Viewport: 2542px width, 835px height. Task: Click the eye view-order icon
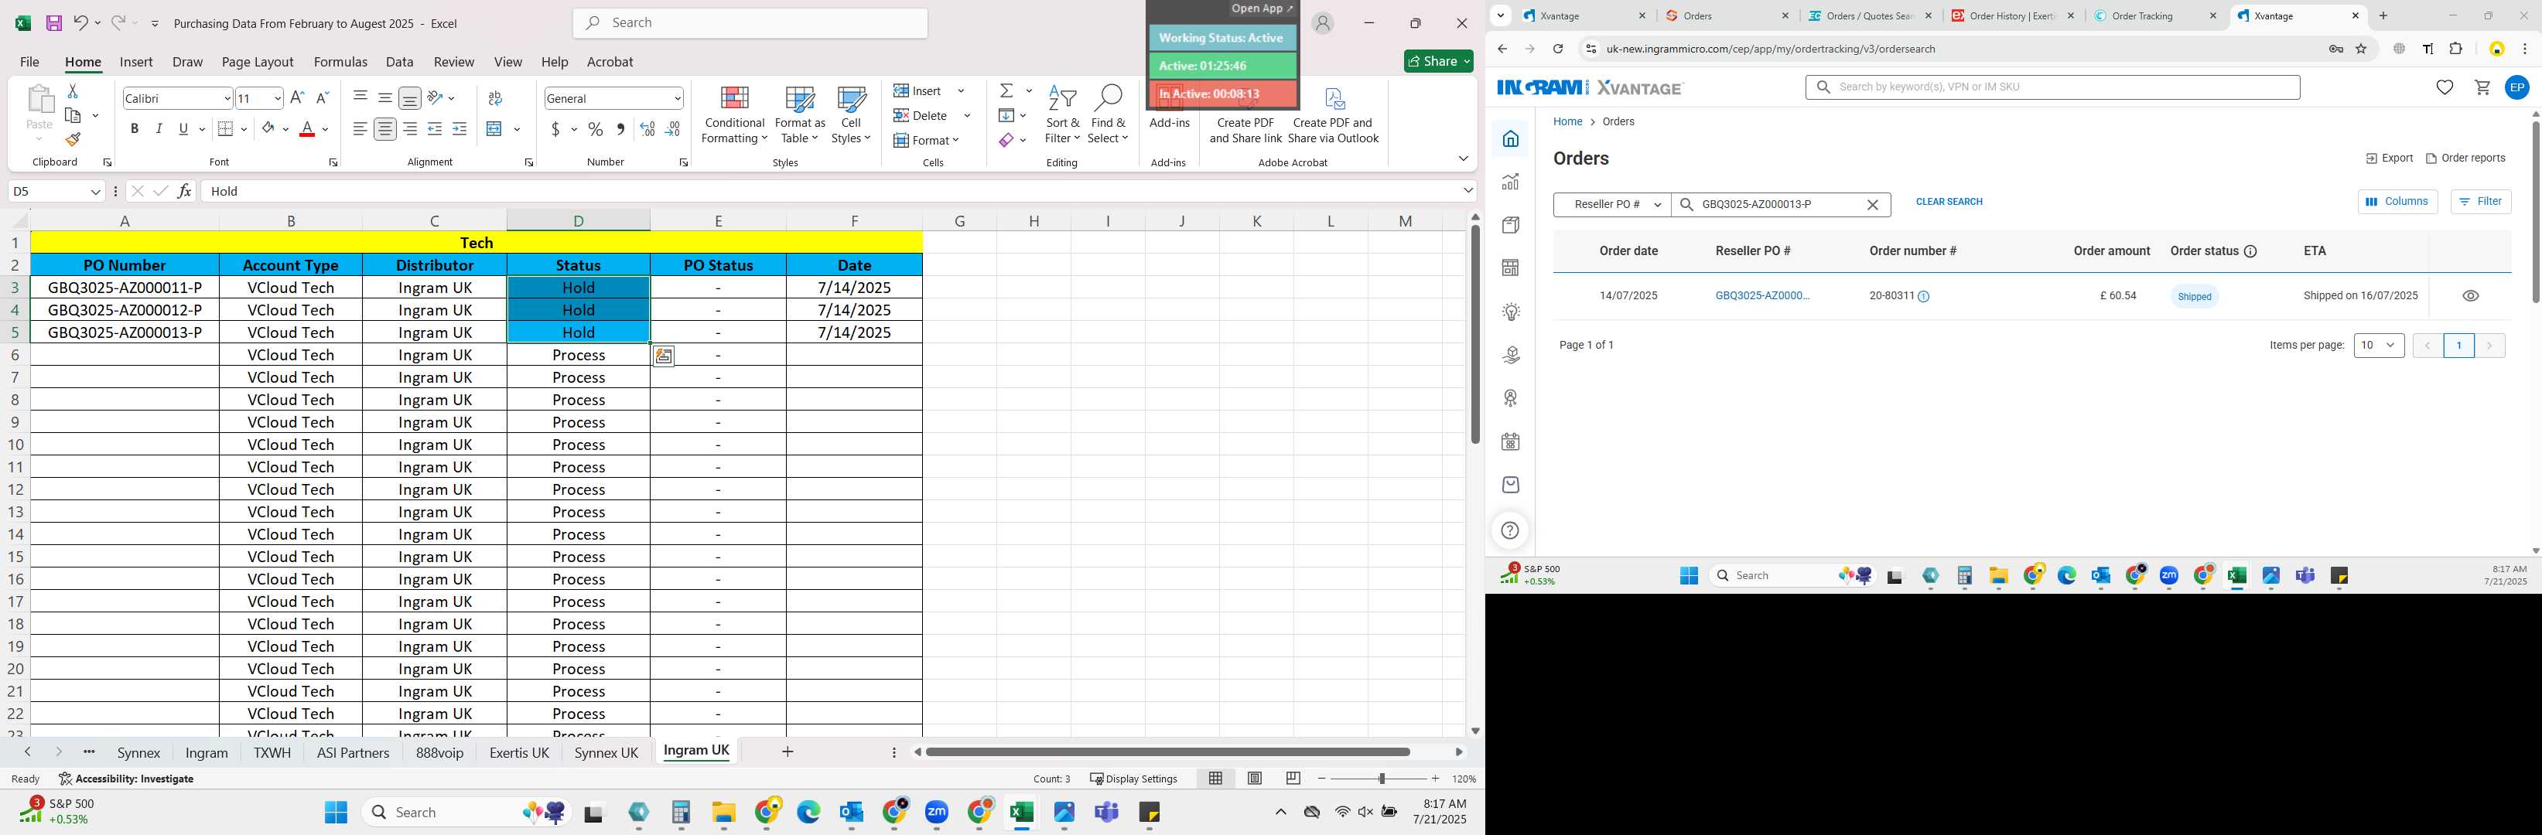pos(2470,296)
